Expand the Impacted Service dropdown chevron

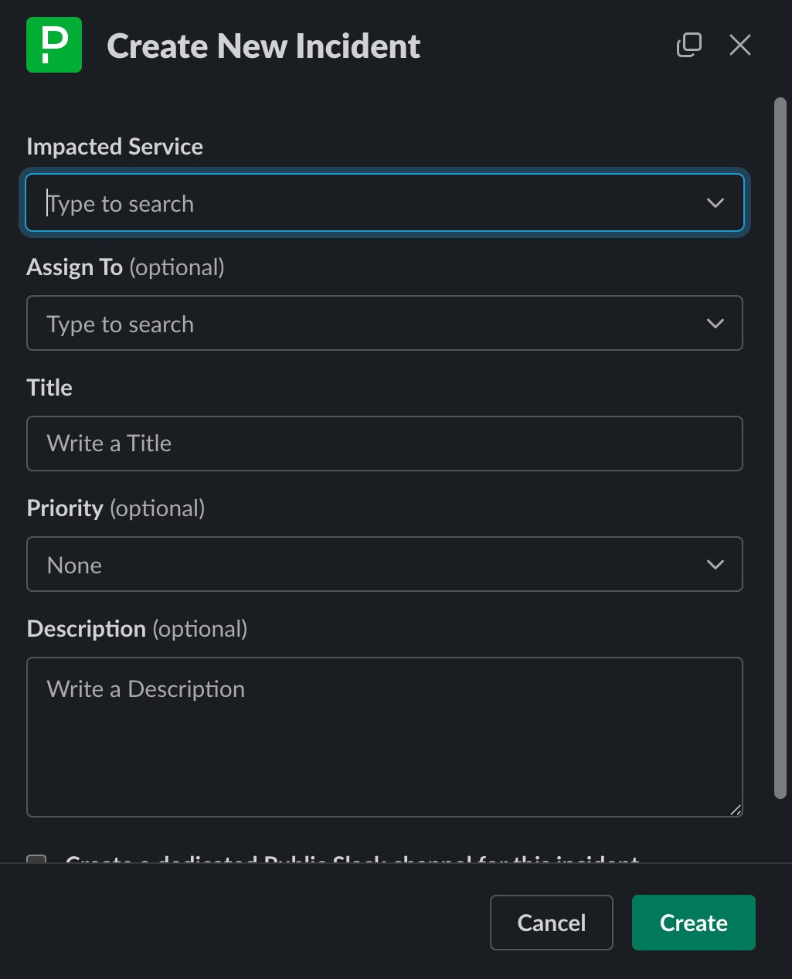(x=716, y=203)
